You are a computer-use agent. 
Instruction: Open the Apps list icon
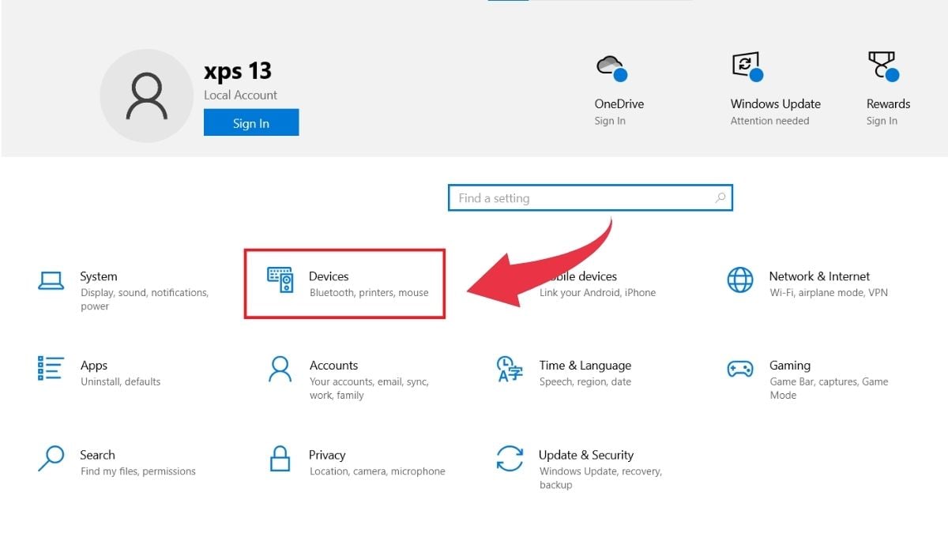[51, 369]
